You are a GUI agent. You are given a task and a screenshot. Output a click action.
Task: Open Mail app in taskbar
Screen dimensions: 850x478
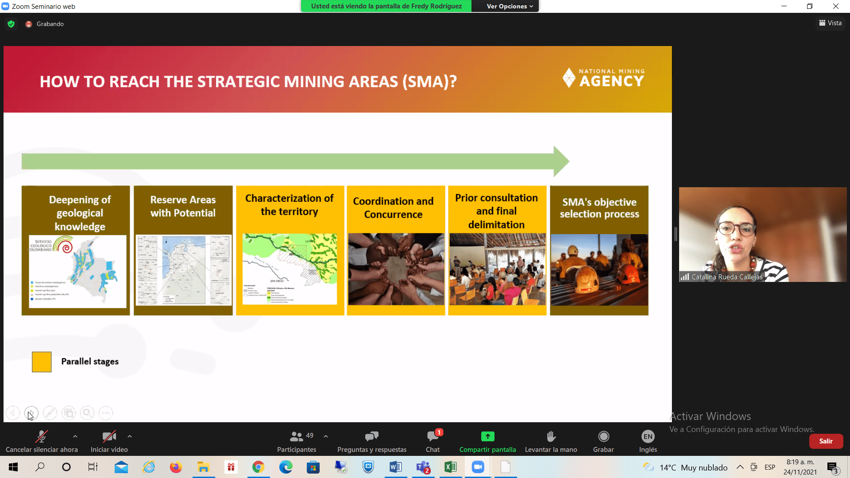121,467
